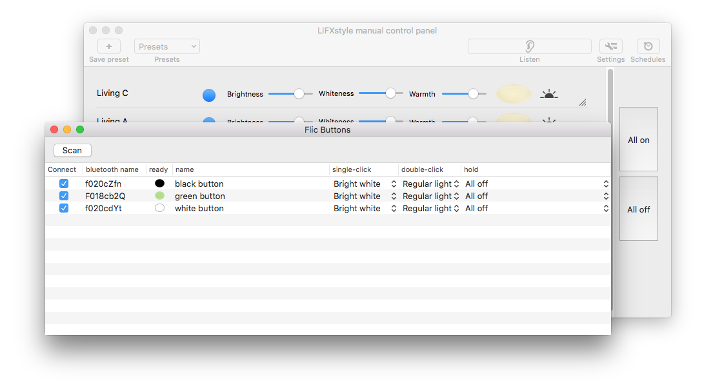The height and width of the screenshot is (380, 702).
Task: Click the resize grip icon on Living C row
Action: 583,102
